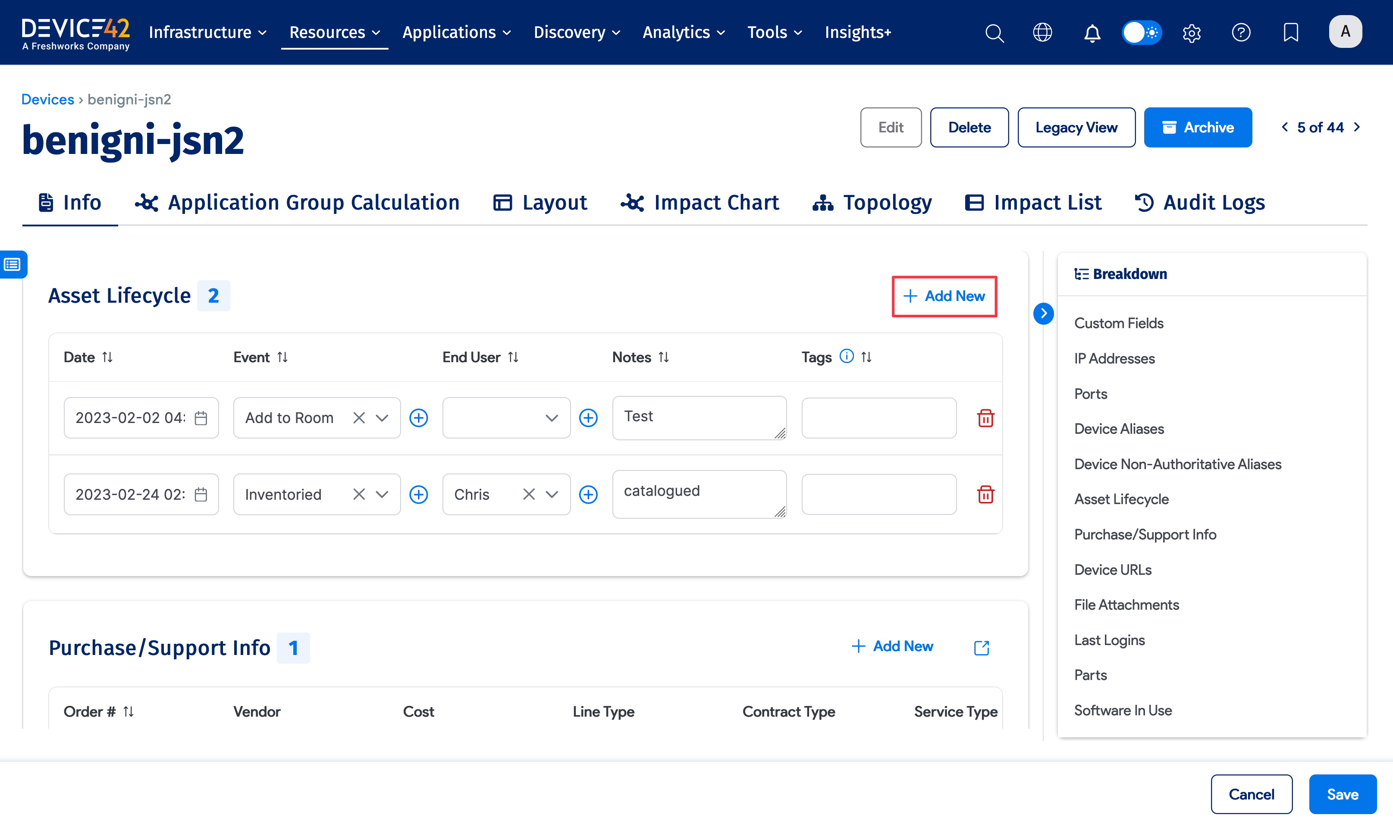This screenshot has width=1393, height=821.
Task: Click the Tags info icon
Action: pos(847,356)
